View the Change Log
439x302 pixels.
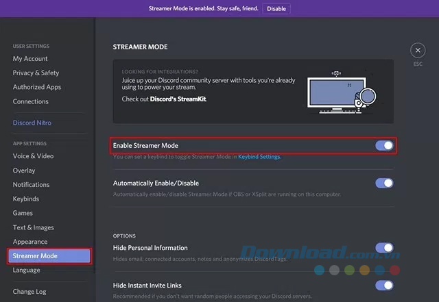(x=29, y=292)
